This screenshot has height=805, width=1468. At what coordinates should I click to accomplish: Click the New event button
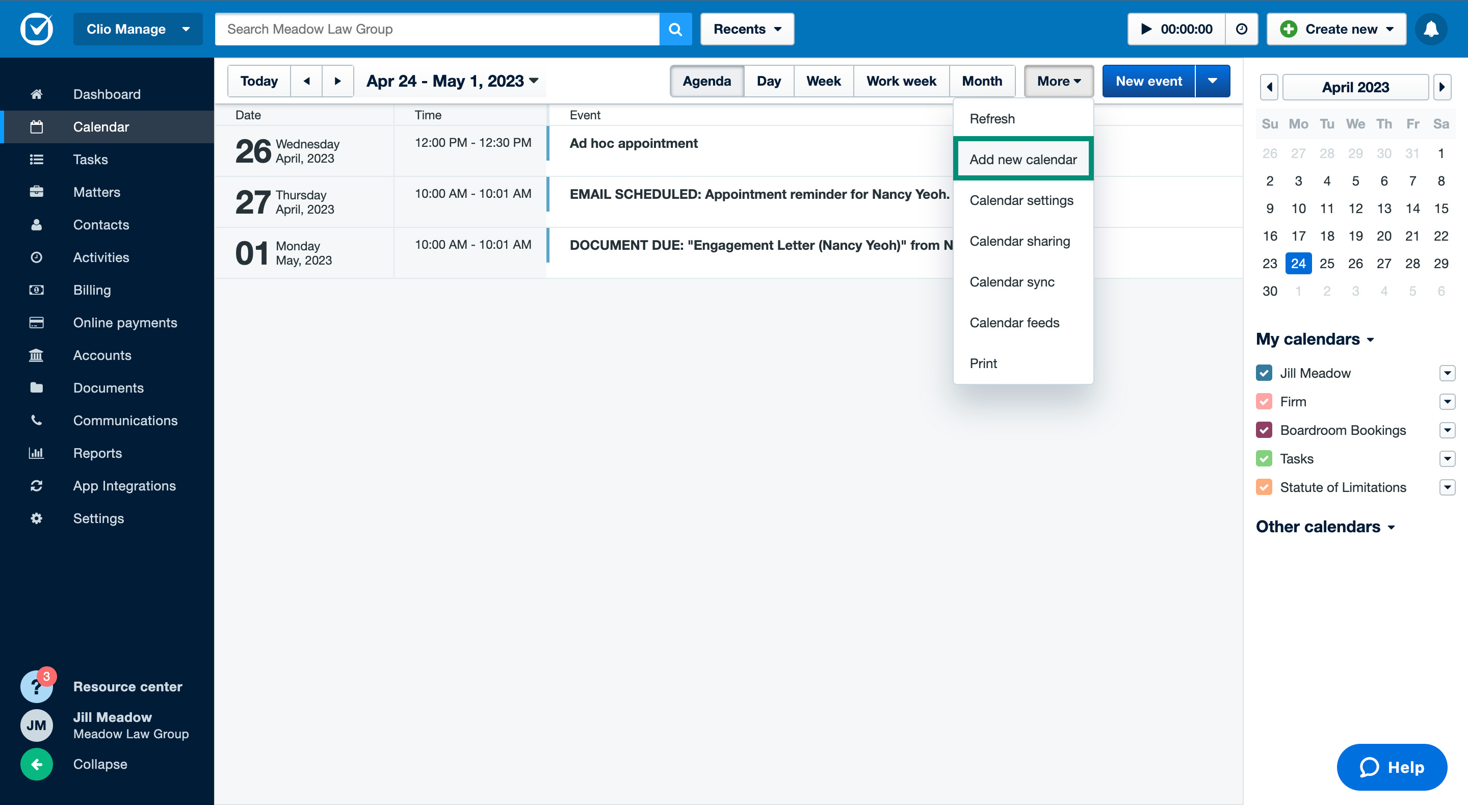coord(1148,81)
